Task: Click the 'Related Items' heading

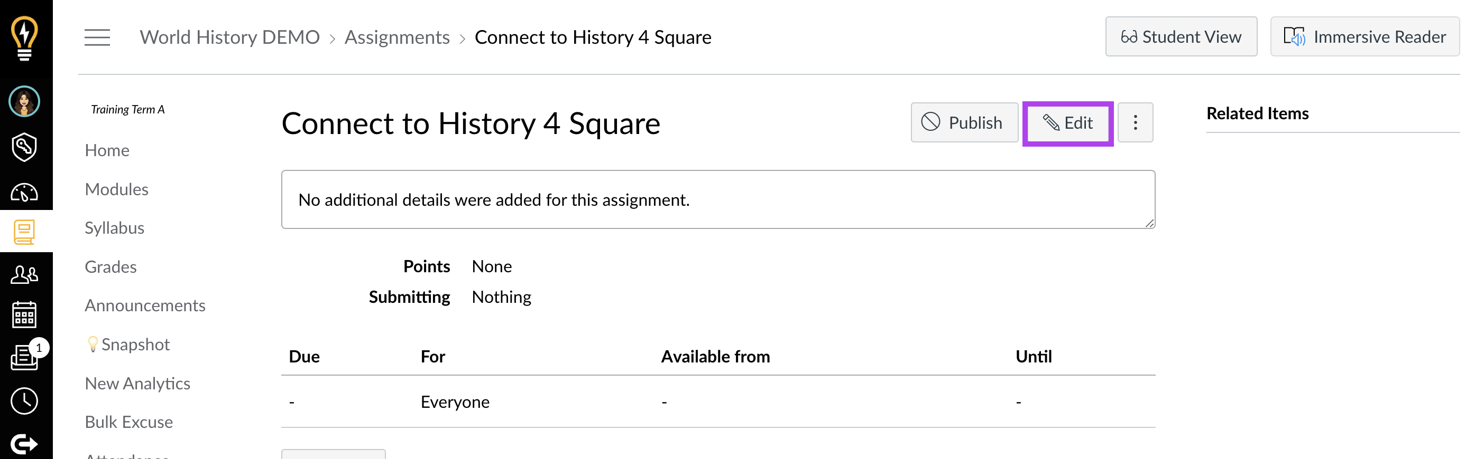Action: 1257,113
